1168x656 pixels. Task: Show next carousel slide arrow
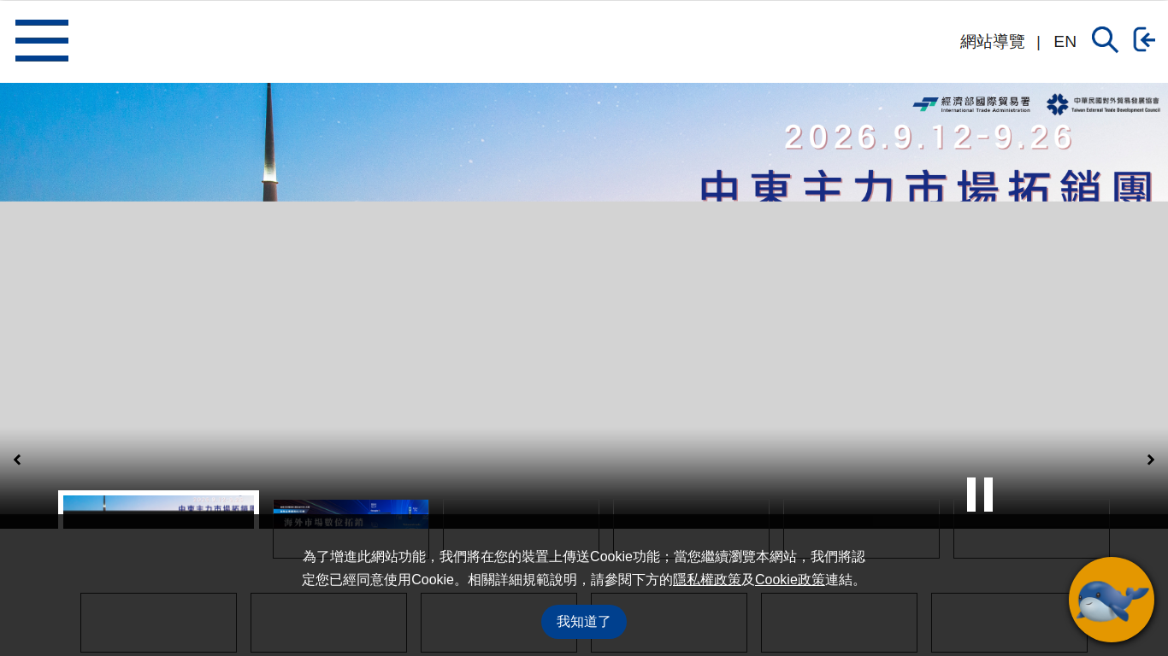coord(1151,460)
